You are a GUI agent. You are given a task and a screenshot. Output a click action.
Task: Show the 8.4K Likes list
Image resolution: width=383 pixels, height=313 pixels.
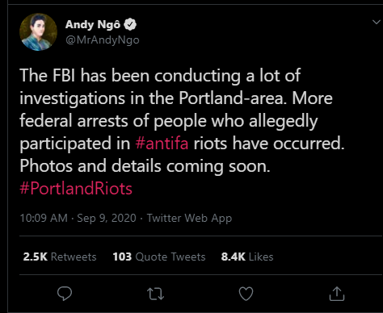(247, 257)
